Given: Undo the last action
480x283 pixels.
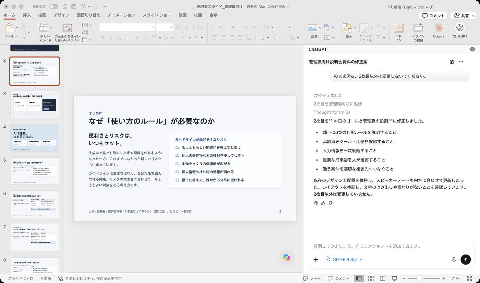Looking at the screenshot, I should point(83,7).
